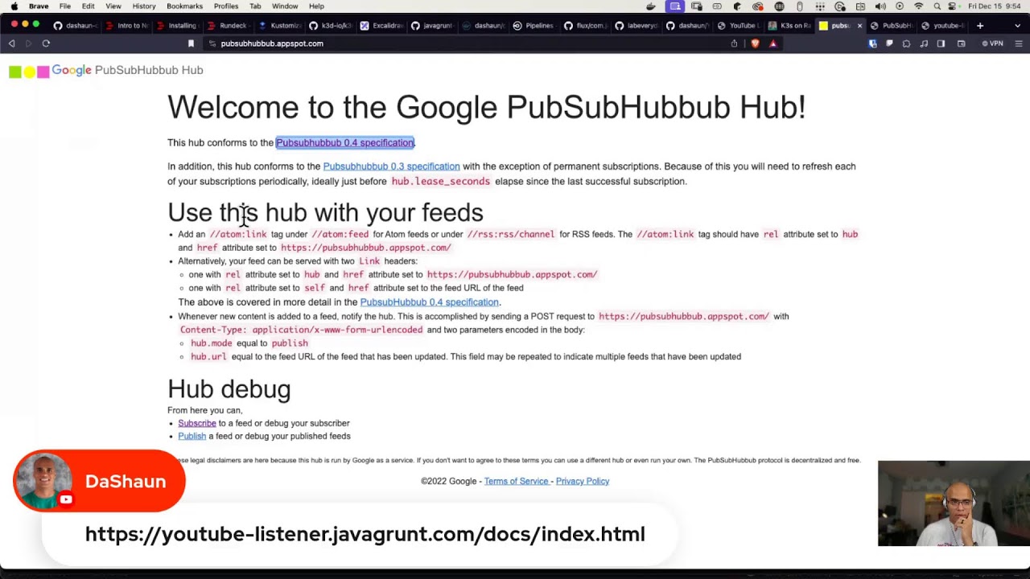Click the hub.lease_seconds code text

coord(440,182)
